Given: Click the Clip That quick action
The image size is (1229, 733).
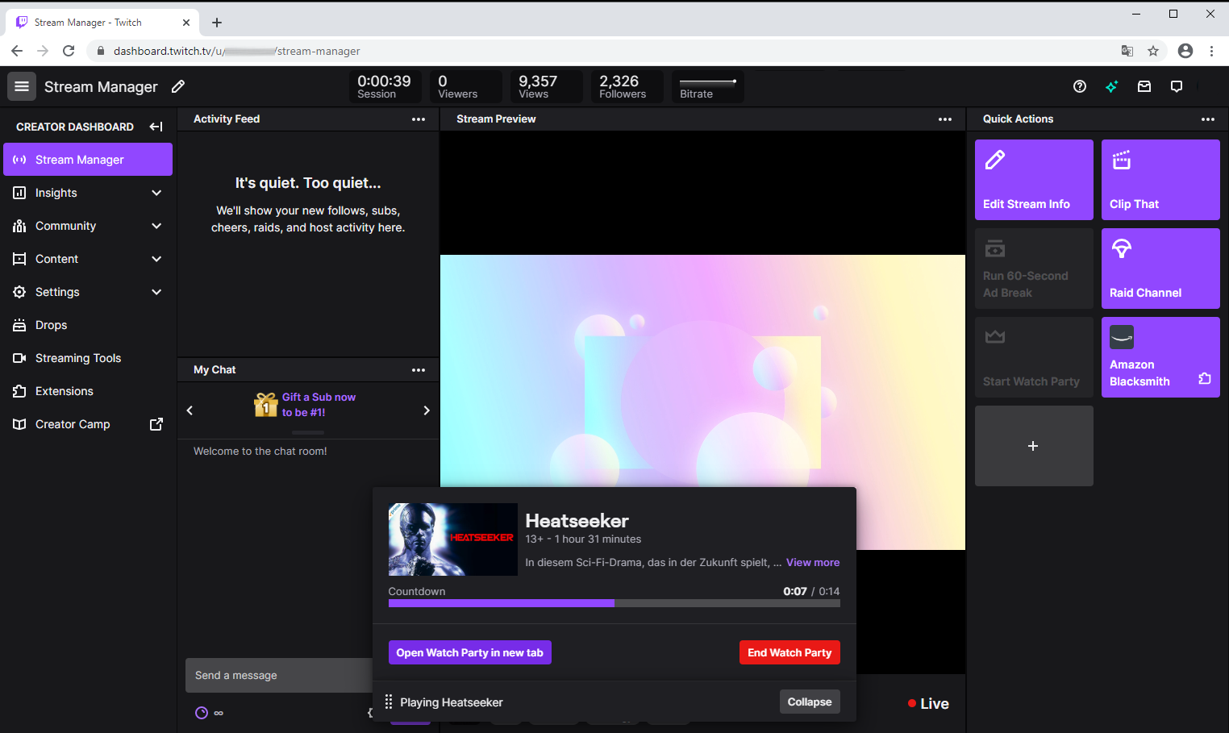Looking at the screenshot, I should click(x=1160, y=180).
